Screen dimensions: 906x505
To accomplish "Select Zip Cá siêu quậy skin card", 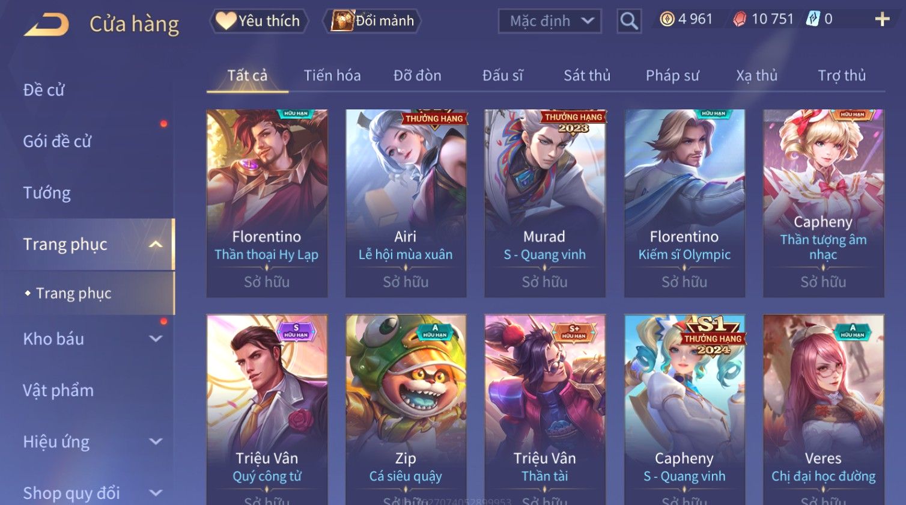I will point(406,409).
